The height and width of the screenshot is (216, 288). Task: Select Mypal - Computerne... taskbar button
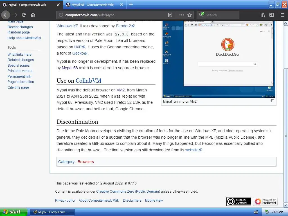pos(52,212)
